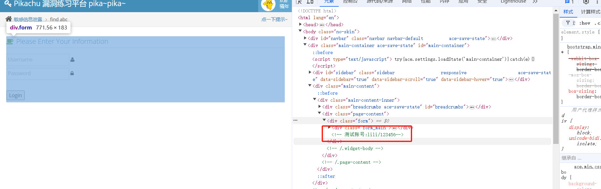
Task: Expand the head node in the DOM tree
Action: coord(300,24)
